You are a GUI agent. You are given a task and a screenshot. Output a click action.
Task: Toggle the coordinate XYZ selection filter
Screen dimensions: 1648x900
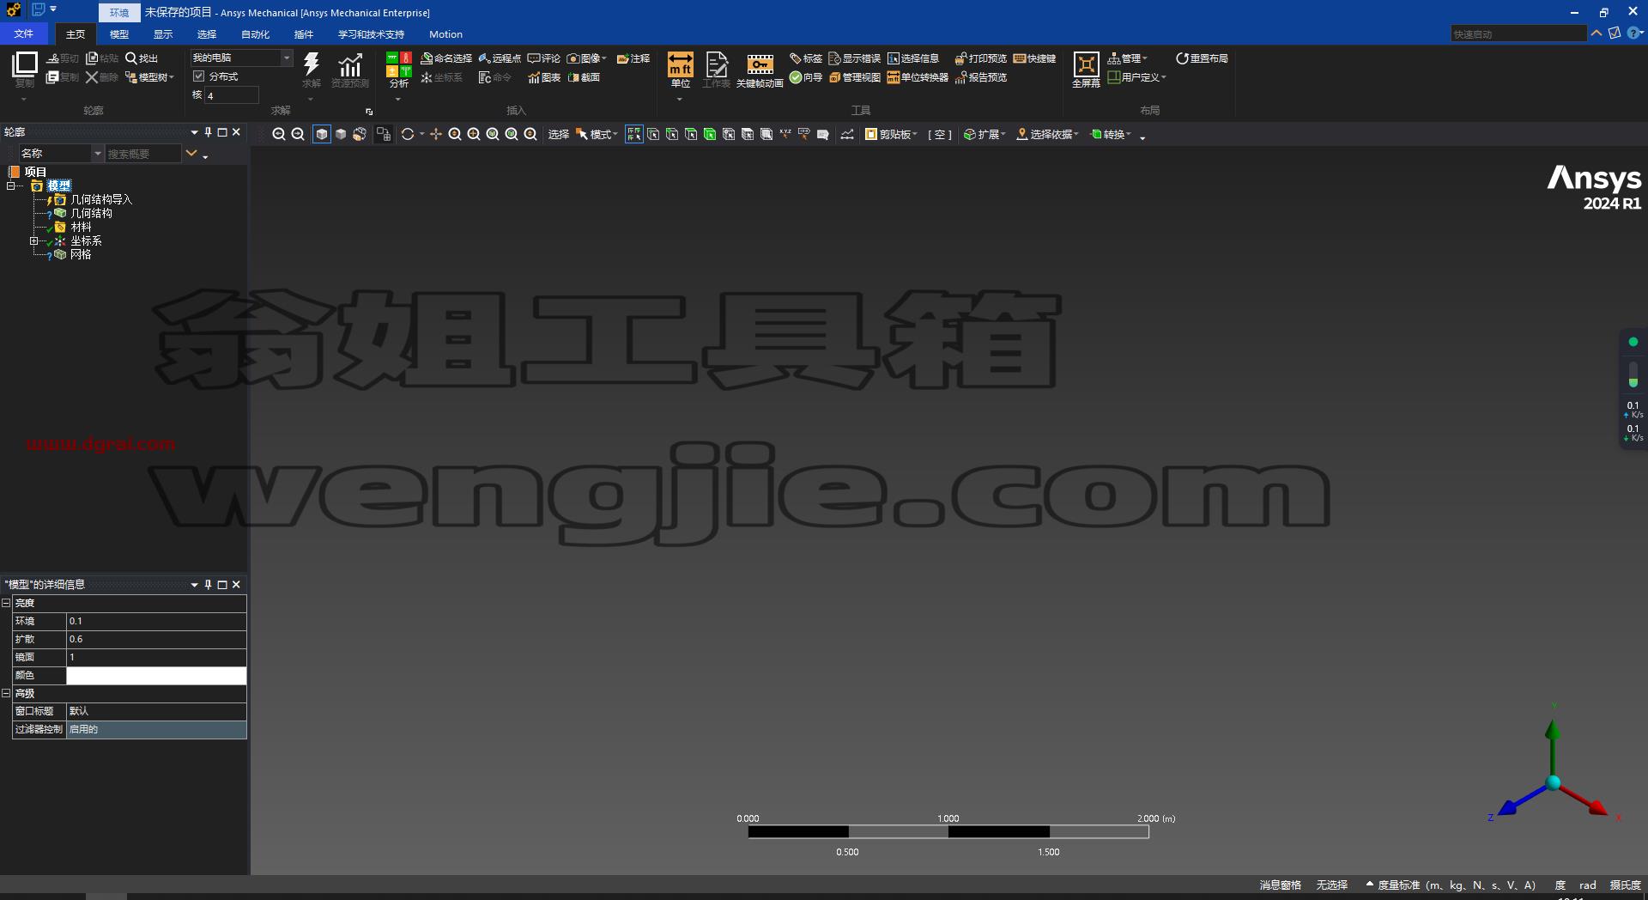coord(785,134)
